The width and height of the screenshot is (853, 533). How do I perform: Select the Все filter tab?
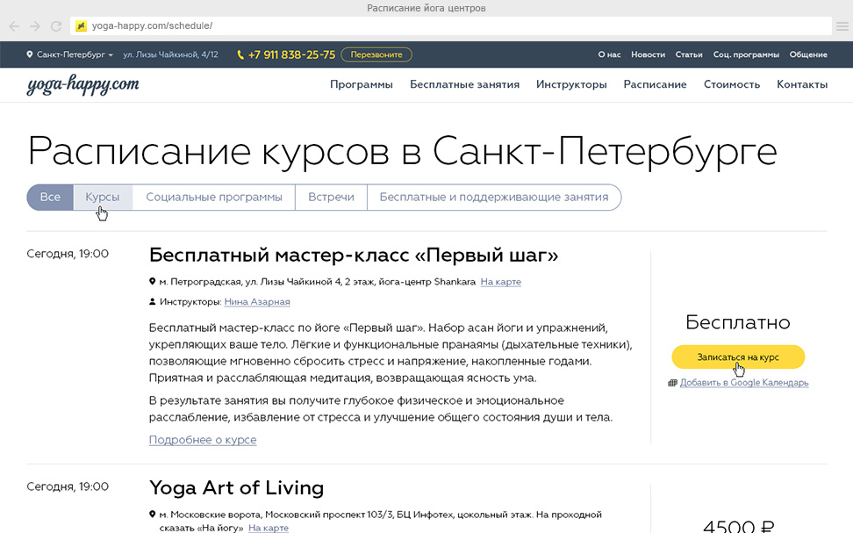click(x=50, y=198)
